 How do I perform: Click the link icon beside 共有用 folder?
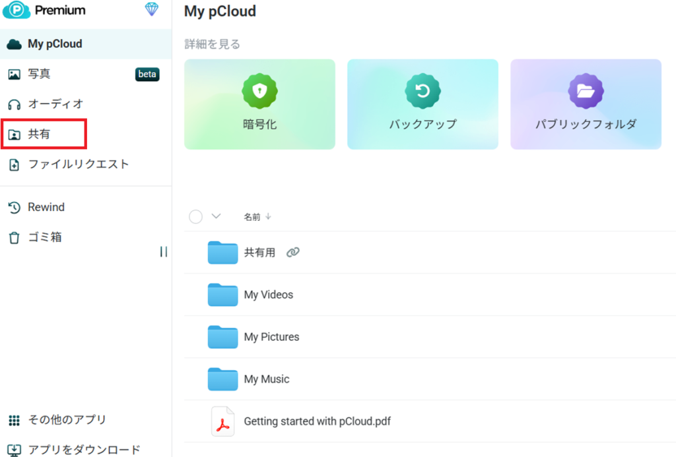pos(293,253)
